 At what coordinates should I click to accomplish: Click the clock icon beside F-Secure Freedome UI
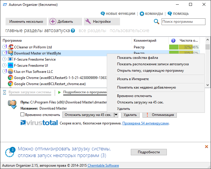click(4, 65)
